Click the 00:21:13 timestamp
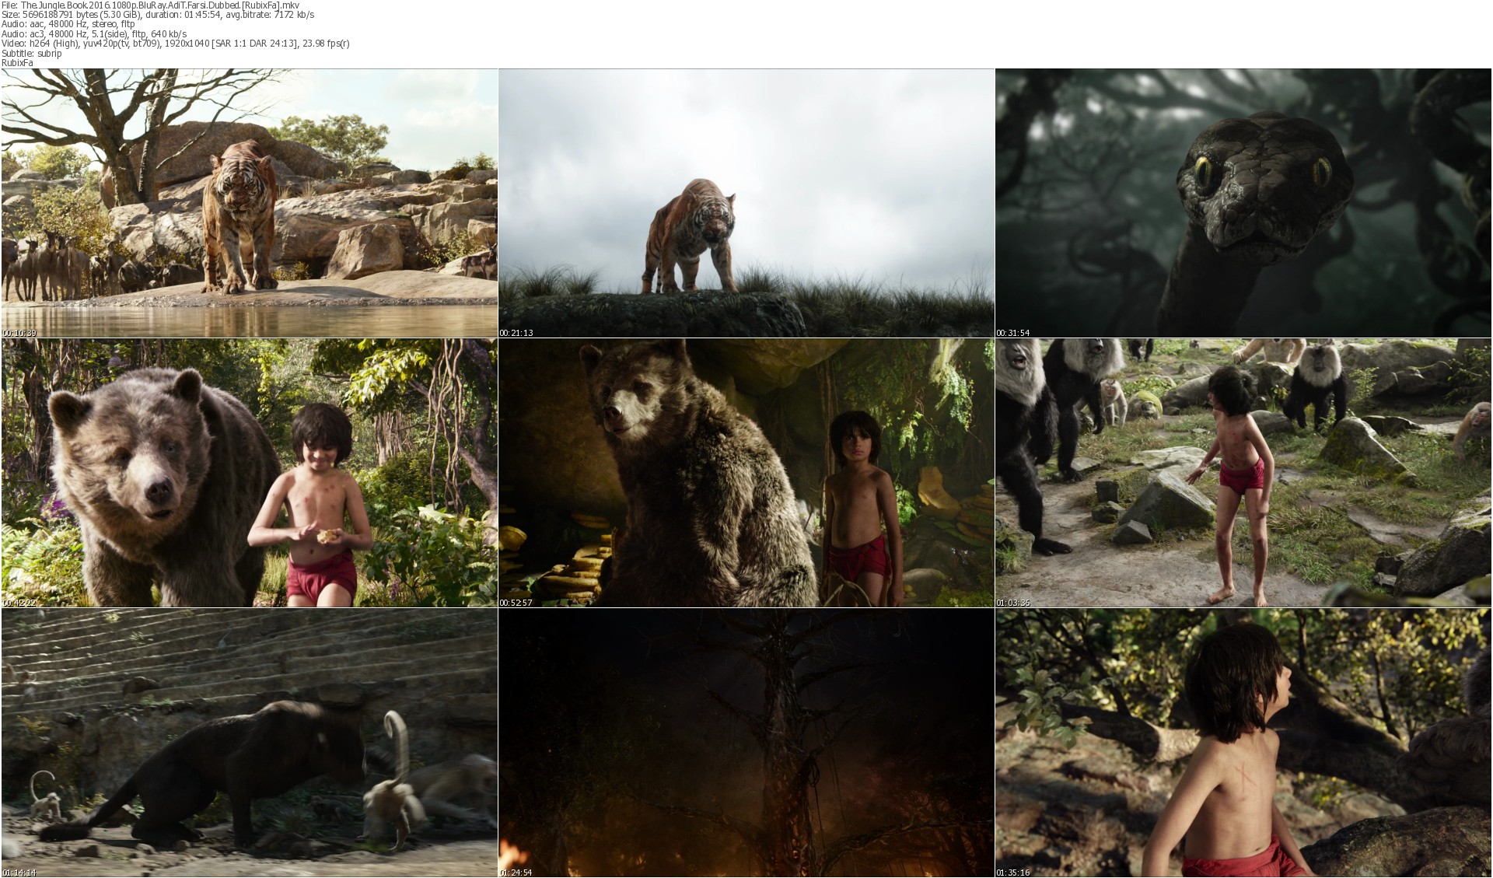 click(516, 333)
